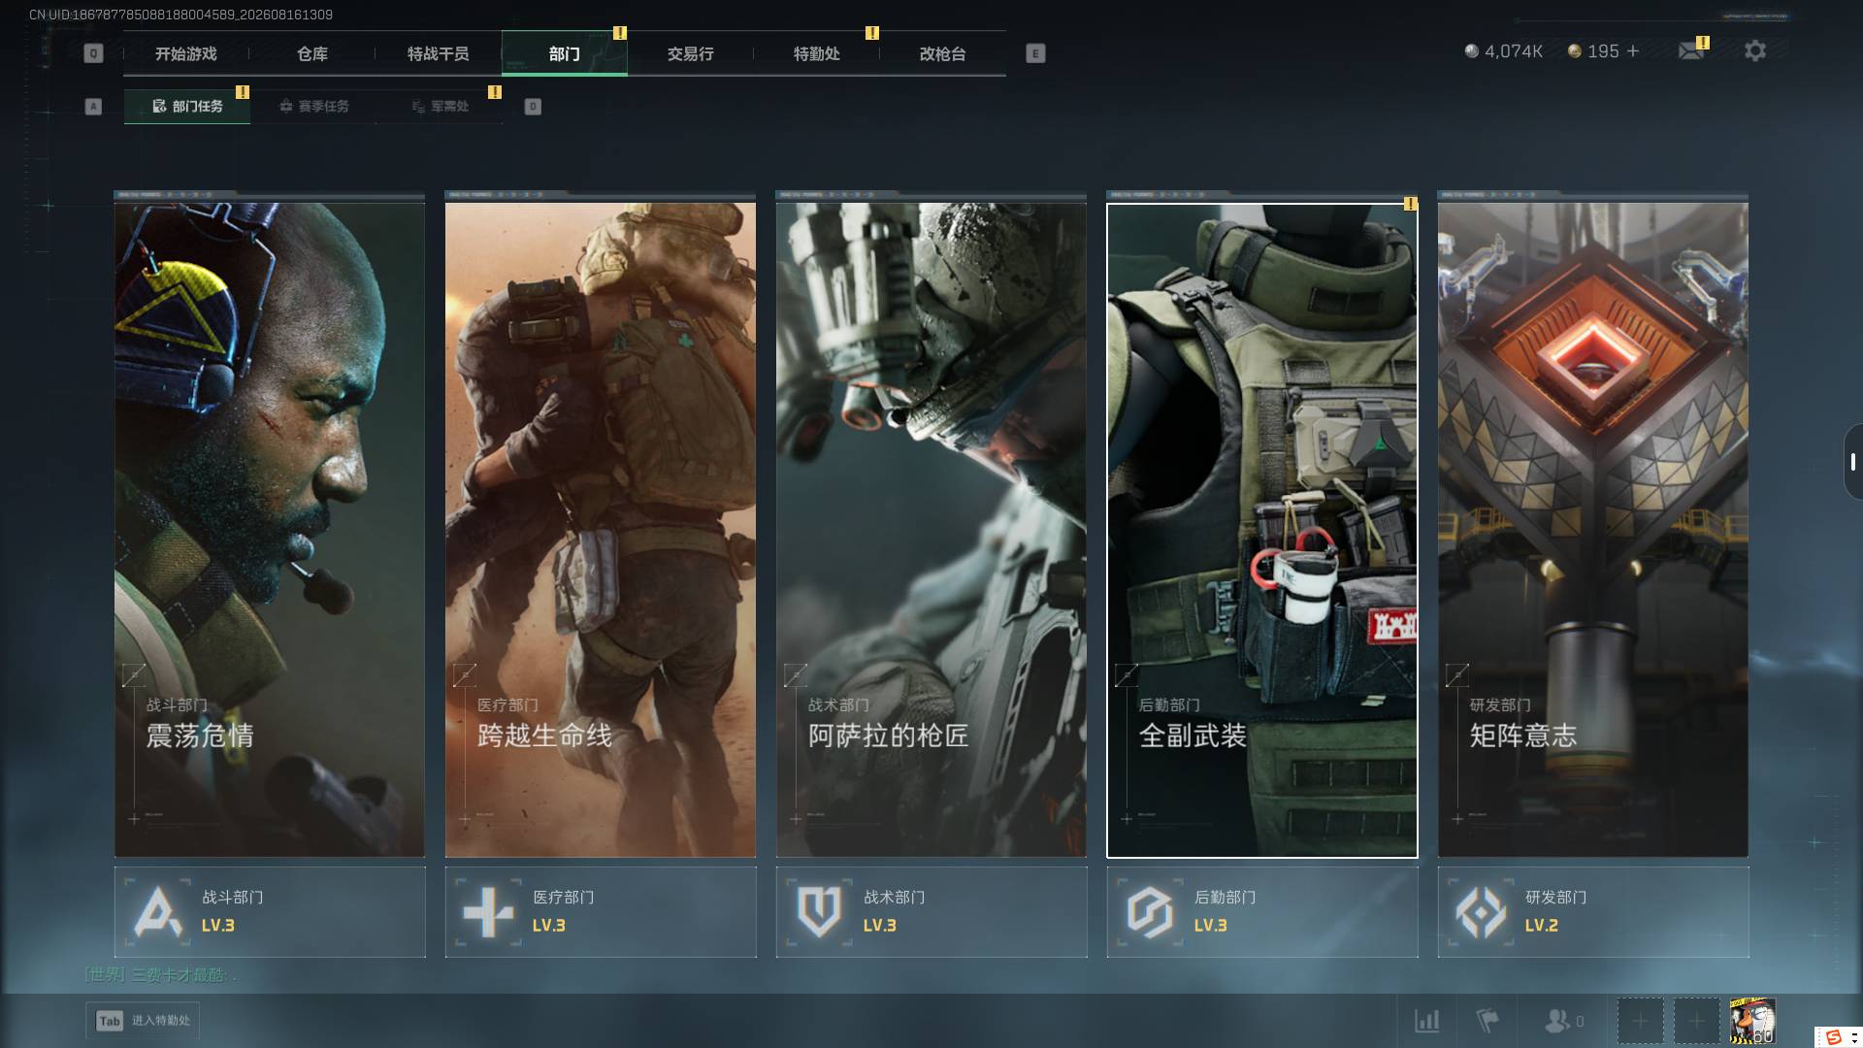Open the 战术部门 LV.3 level panel
This screenshot has height=1048, width=1863.
(x=931, y=912)
